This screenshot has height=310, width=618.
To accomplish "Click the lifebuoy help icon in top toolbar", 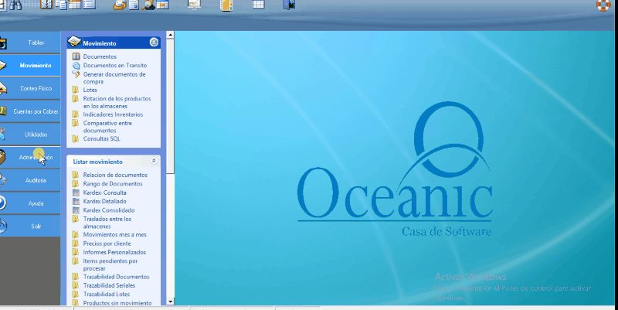I will pos(603,5).
